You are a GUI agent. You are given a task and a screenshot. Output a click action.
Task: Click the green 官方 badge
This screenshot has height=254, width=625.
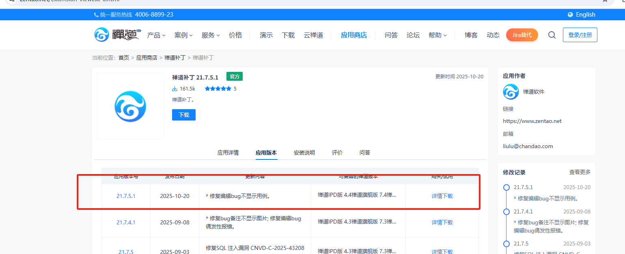coord(234,76)
